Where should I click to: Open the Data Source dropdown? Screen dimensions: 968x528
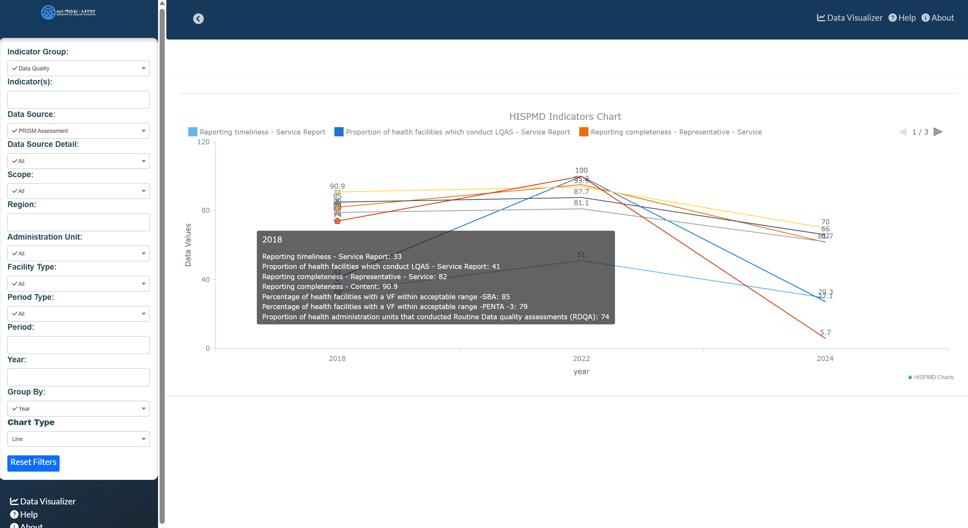click(78, 131)
